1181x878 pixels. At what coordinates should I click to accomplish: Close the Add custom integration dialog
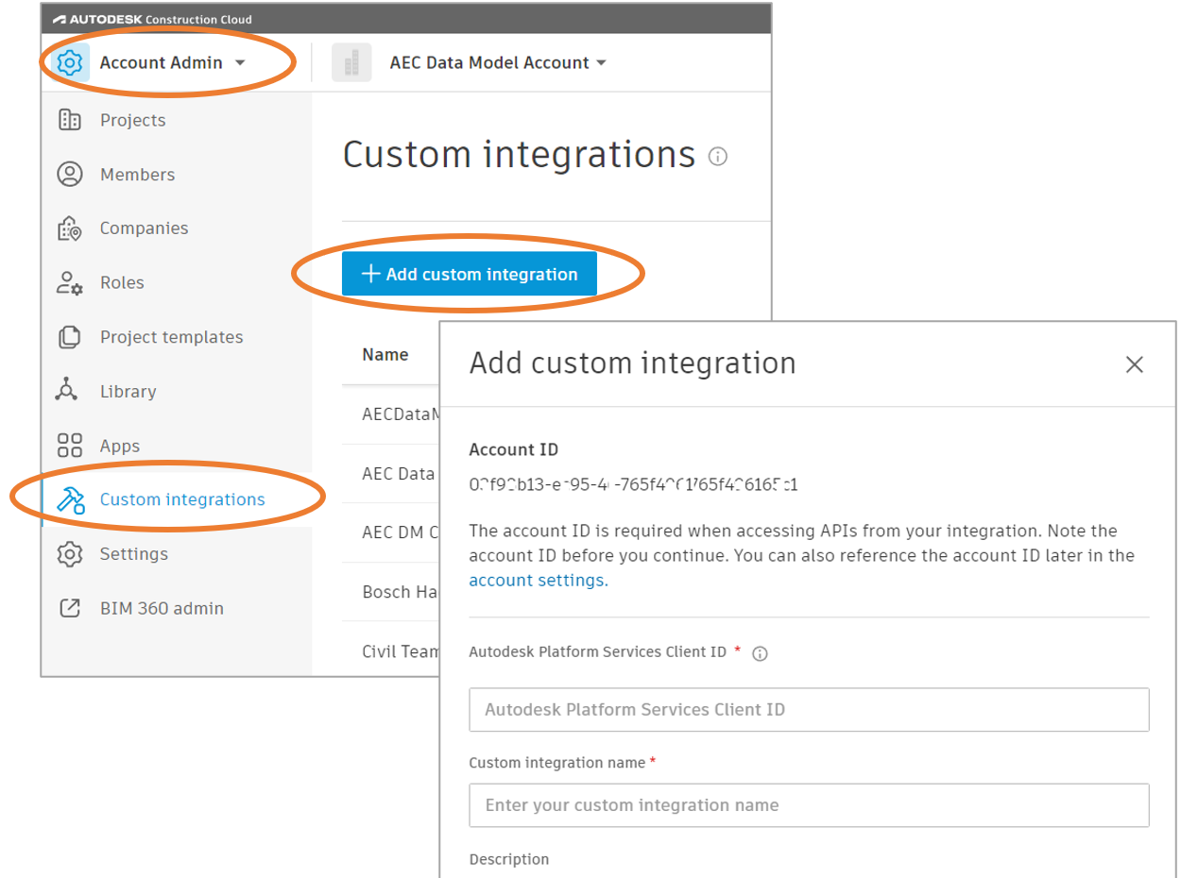[1134, 364]
